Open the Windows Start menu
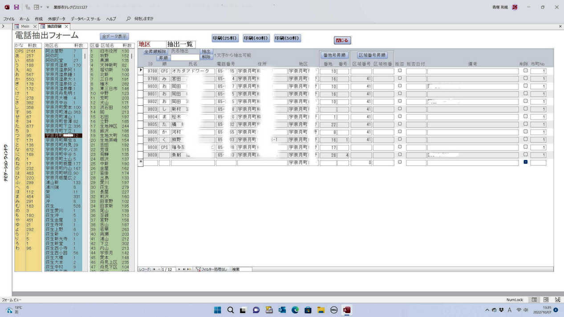The height and width of the screenshot is (317, 564). pos(217,310)
